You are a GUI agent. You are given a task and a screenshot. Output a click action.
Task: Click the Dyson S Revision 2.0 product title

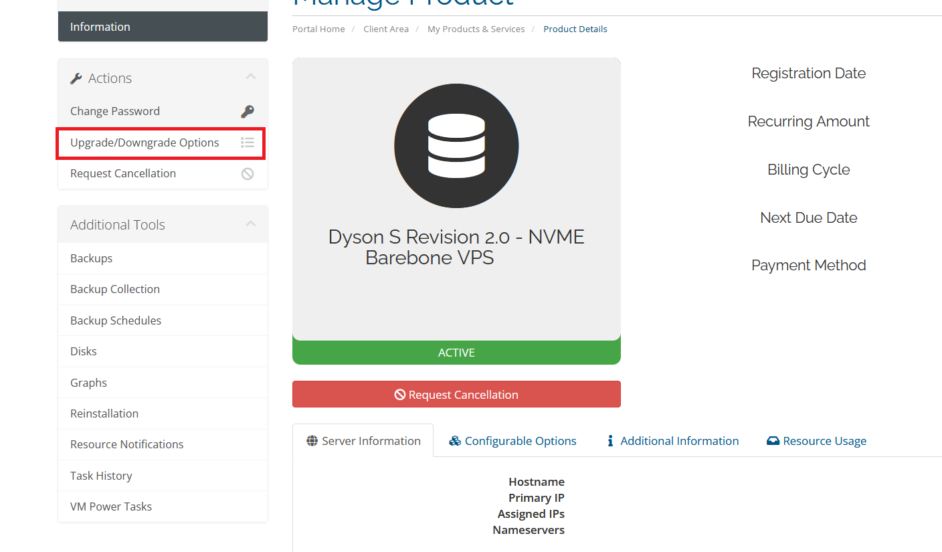point(456,247)
